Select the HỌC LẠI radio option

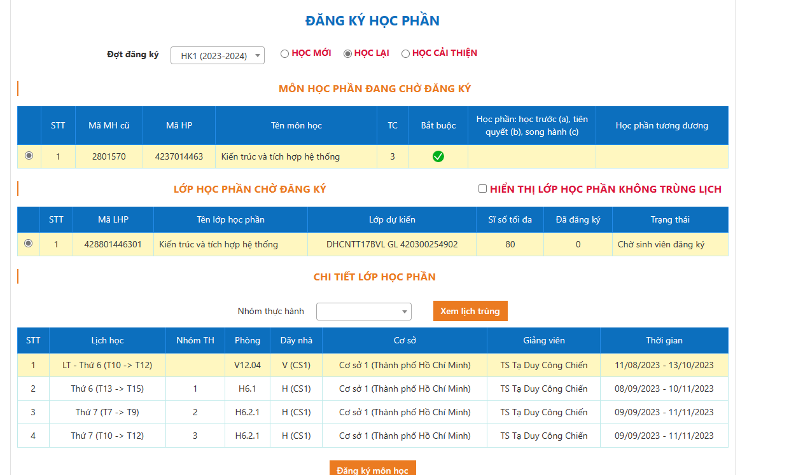click(x=347, y=54)
